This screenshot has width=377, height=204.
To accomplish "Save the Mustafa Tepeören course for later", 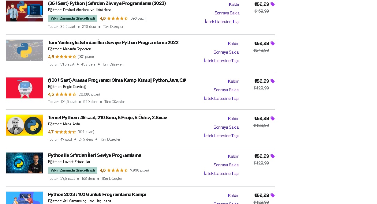I will [226, 52].
